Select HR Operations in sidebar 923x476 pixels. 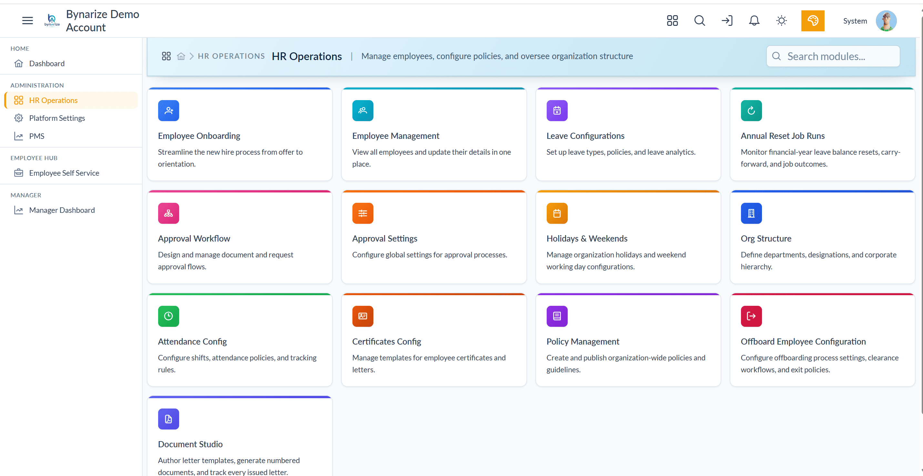pos(71,100)
